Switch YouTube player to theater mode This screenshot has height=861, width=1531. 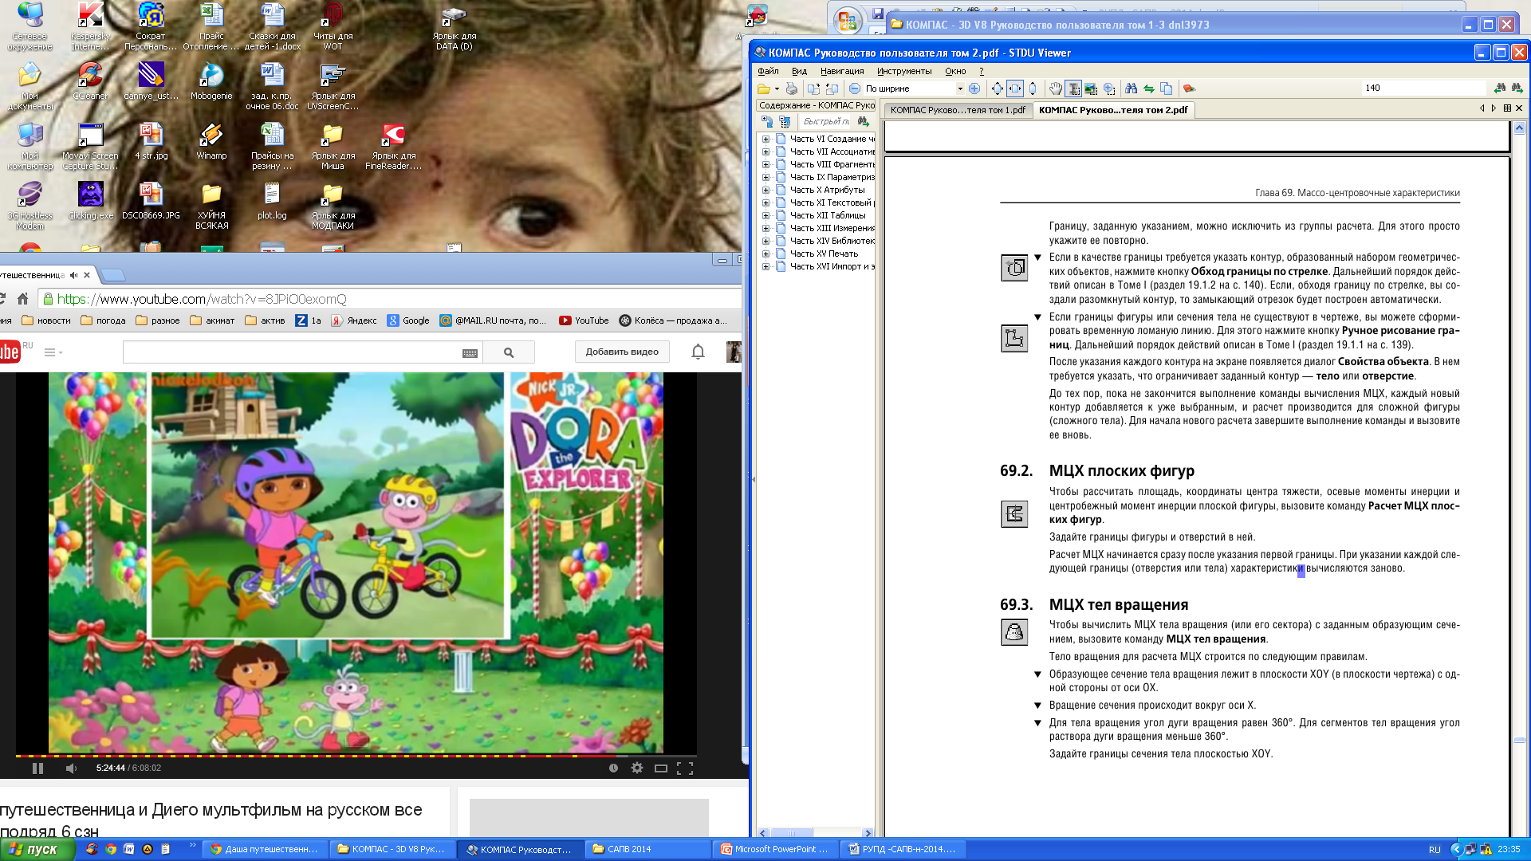tap(660, 768)
